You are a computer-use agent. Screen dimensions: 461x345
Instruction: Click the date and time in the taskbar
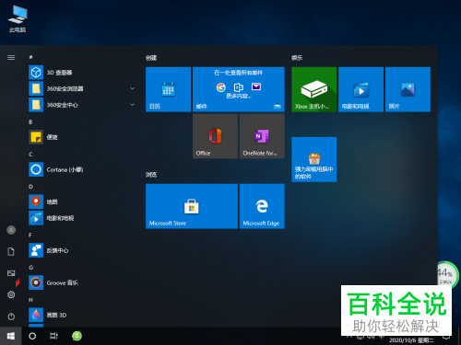click(411, 340)
